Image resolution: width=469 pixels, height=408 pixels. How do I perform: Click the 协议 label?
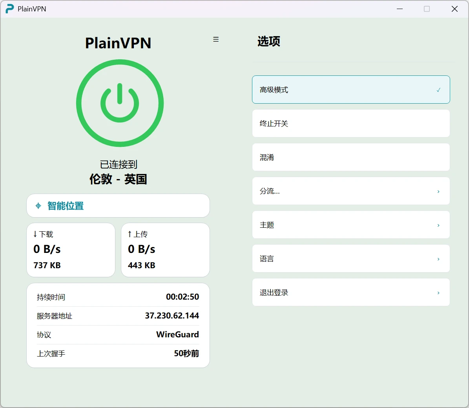44,335
